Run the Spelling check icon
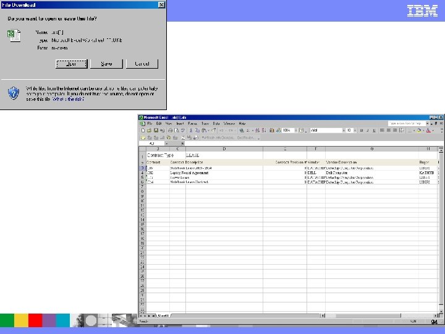 (183, 131)
